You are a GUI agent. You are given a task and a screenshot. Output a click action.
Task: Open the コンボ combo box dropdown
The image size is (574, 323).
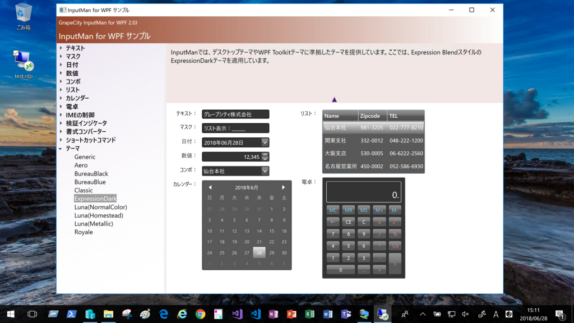(265, 171)
